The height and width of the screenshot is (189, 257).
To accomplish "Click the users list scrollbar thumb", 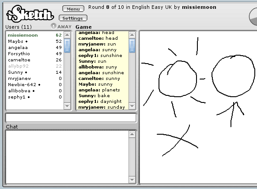I will [x=67, y=45].
